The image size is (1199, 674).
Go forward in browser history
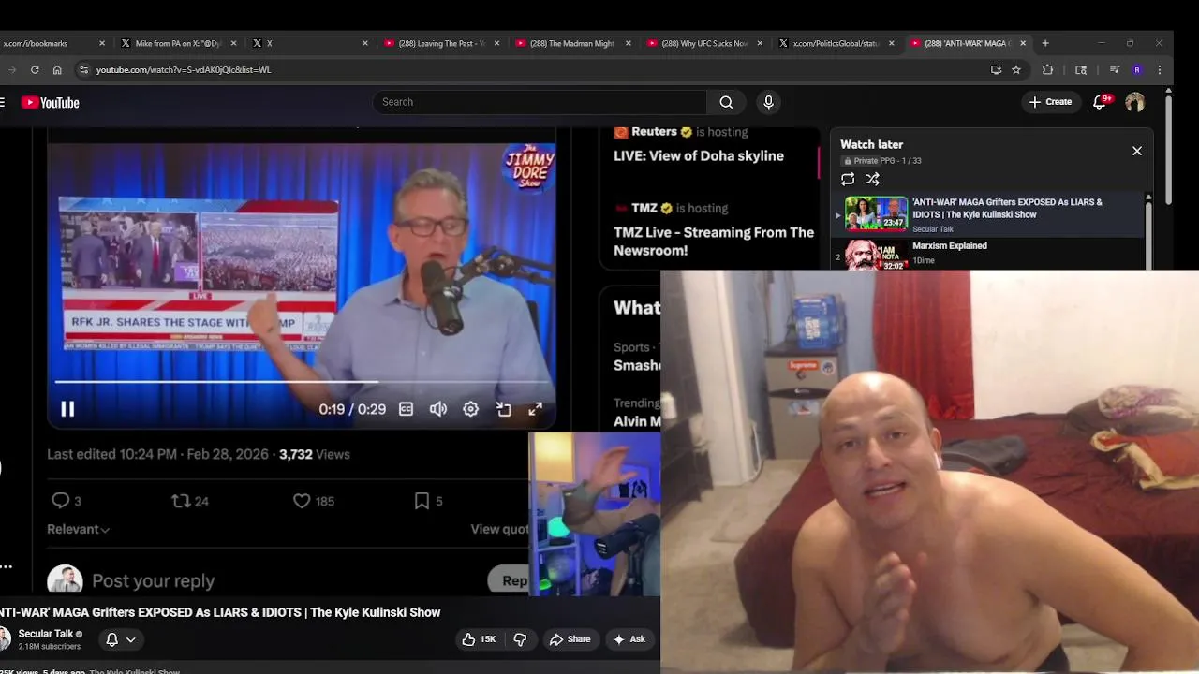coord(11,69)
